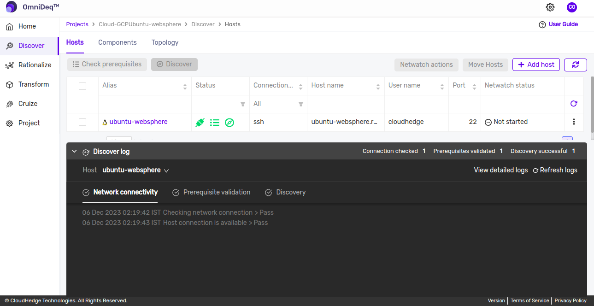Check the ubuntu-websphere row checkbox
The image size is (594, 306).
(x=82, y=122)
